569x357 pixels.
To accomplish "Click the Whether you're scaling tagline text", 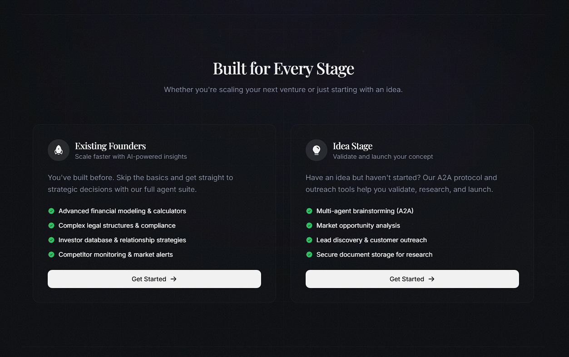I will (283, 89).
